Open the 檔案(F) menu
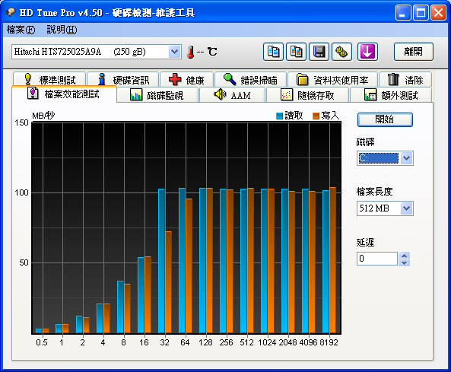 pos(21,30)
